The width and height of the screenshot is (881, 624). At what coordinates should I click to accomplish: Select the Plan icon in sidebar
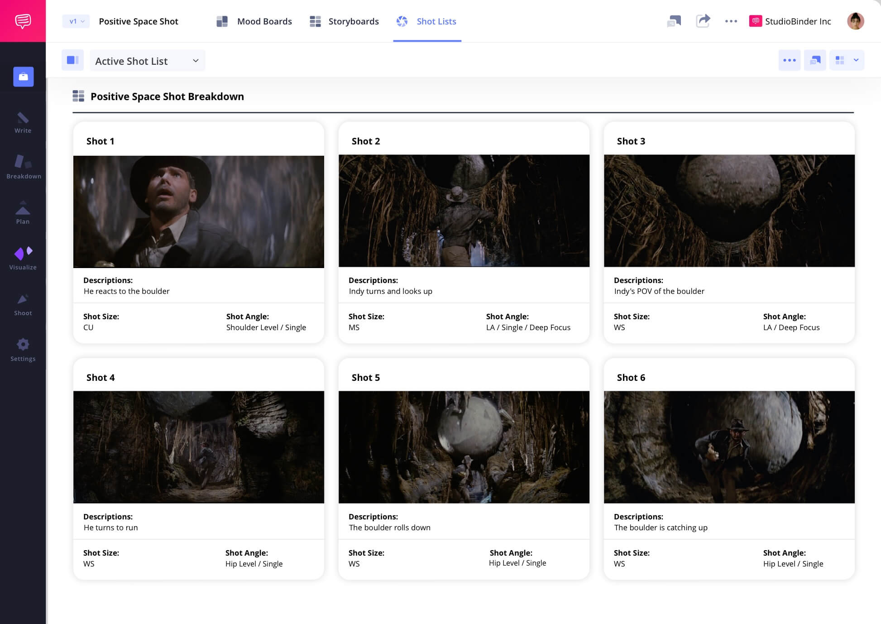tap(23, 212)
